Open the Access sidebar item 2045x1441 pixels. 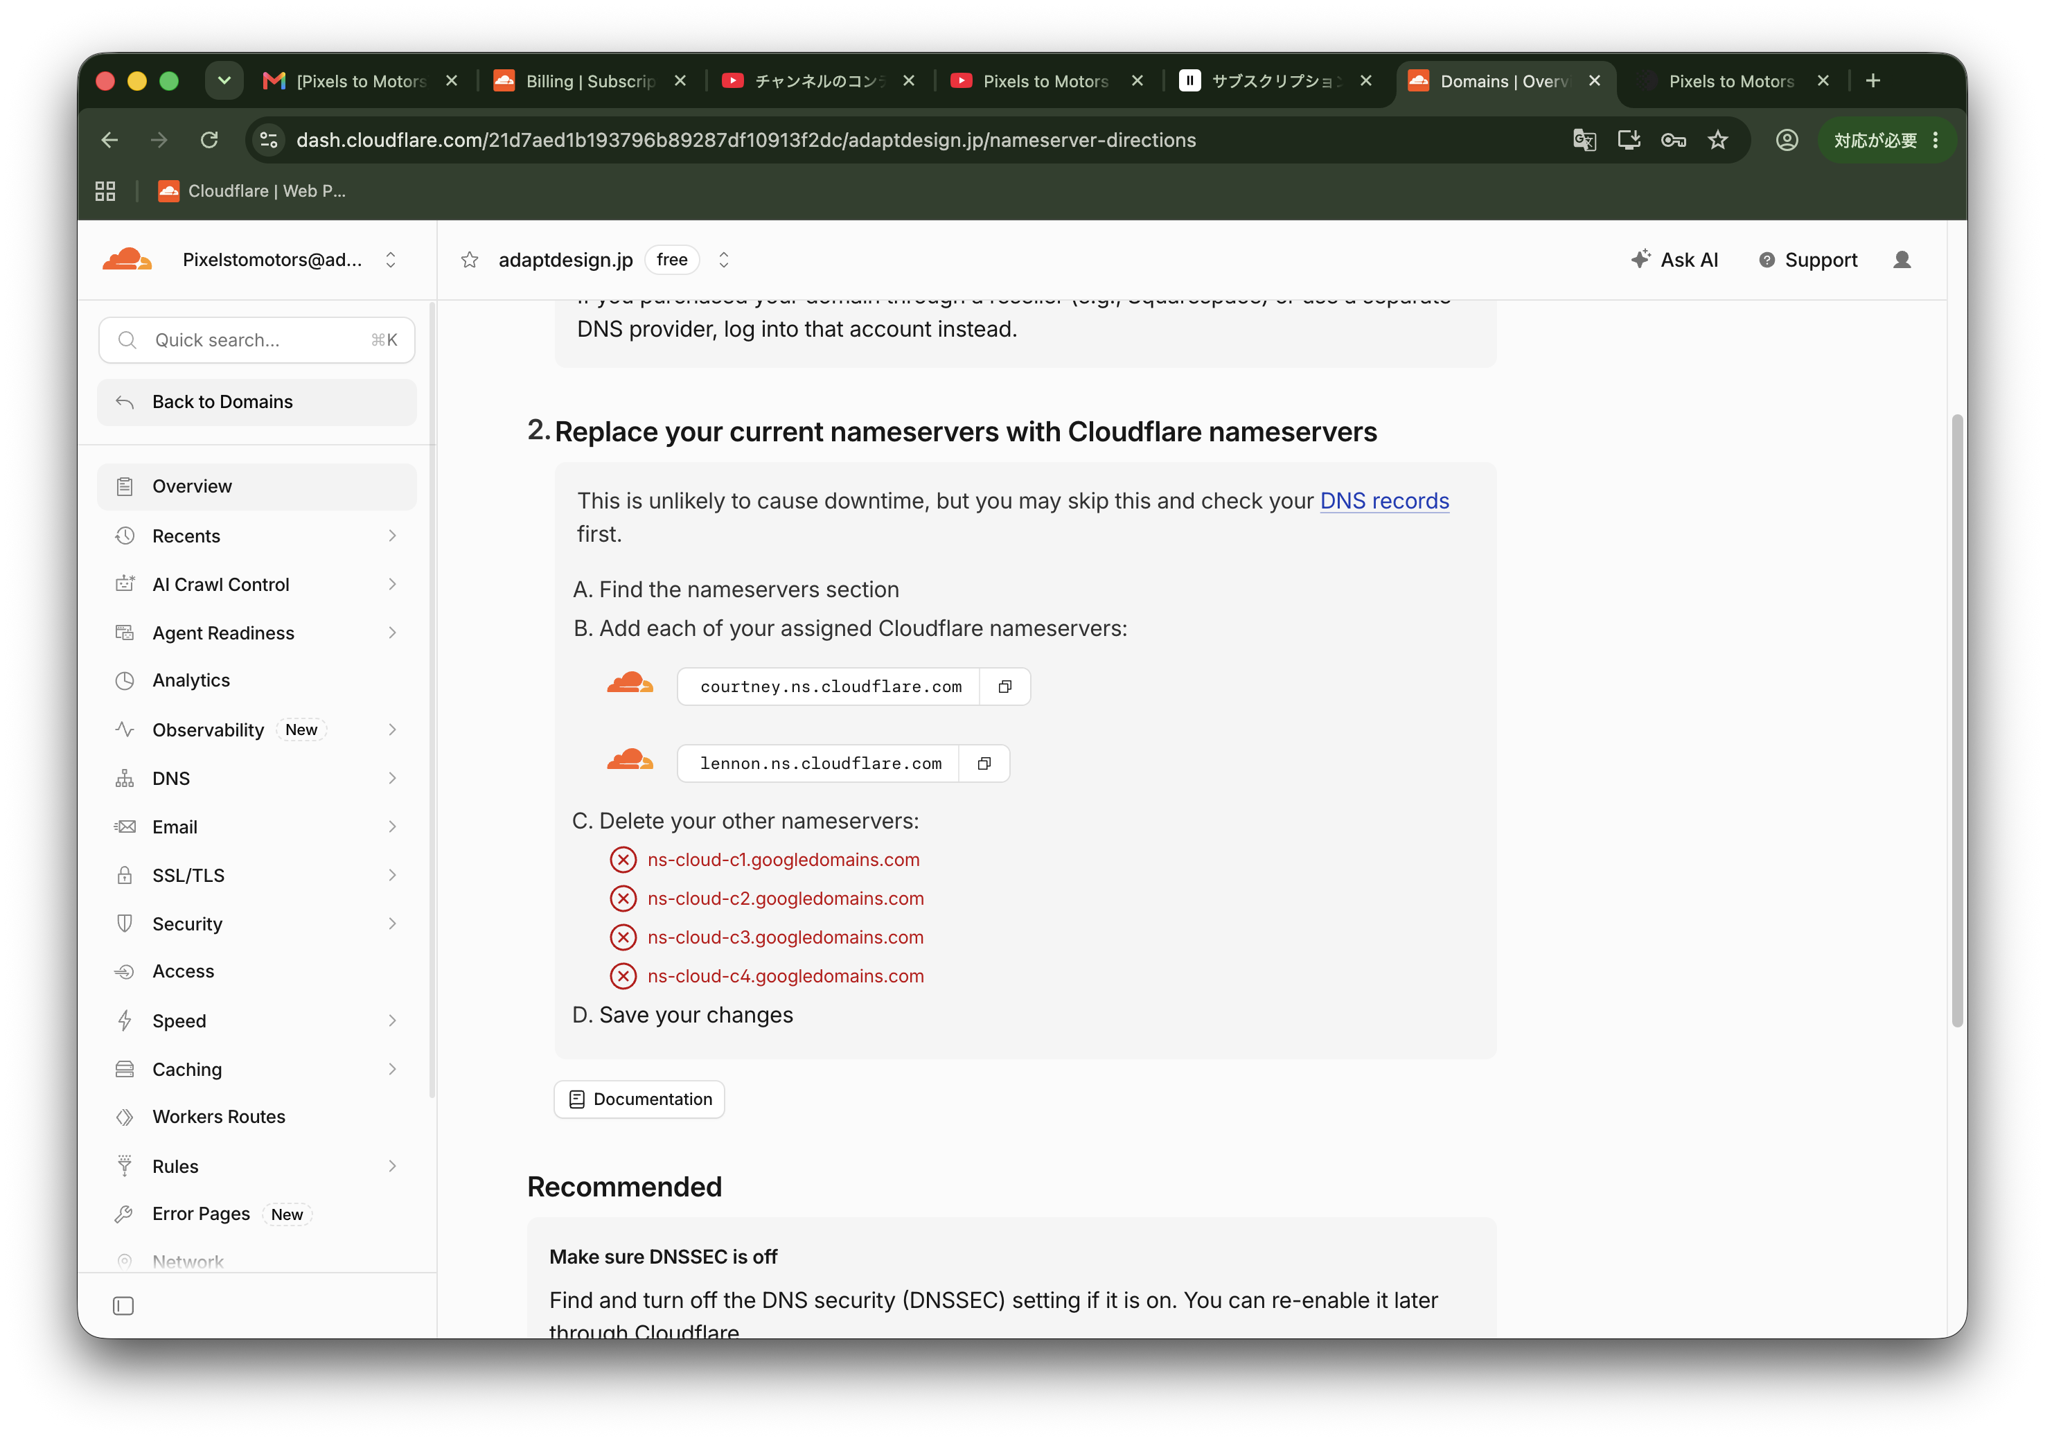256,972
